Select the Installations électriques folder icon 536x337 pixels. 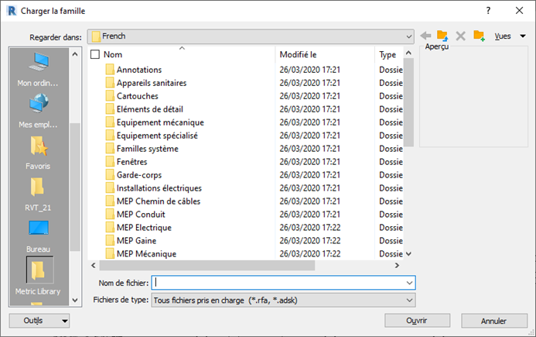click(110, 188)
